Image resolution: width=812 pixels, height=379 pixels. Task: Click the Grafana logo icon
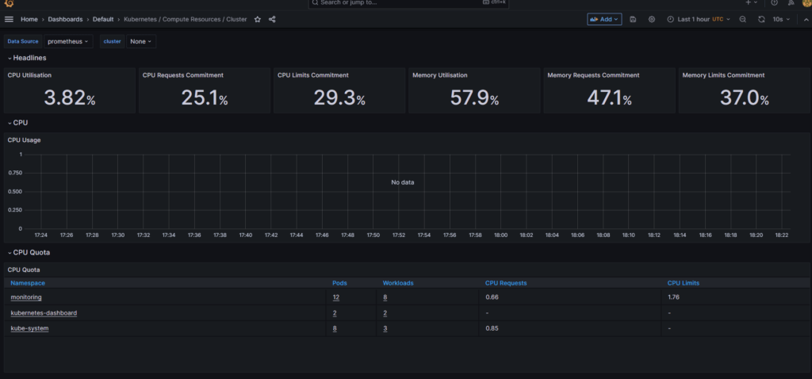tap(9, 2)
